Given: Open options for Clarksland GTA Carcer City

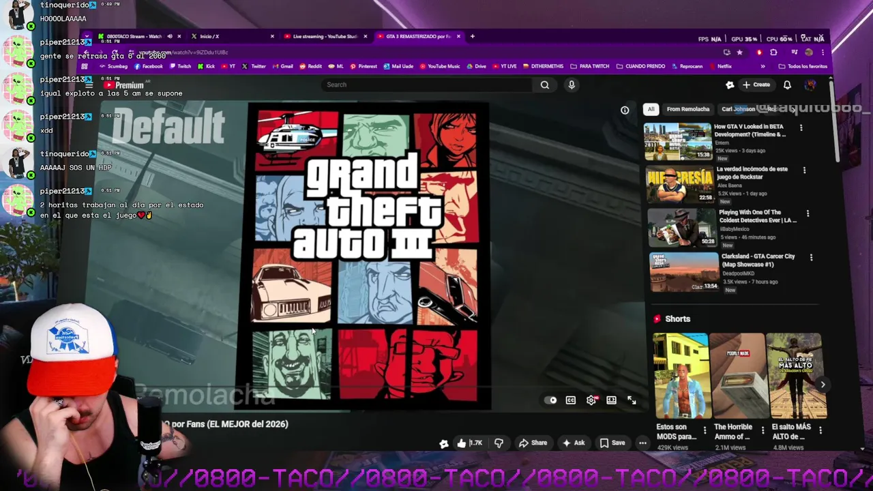Looking at the screenshot, I should point(811,257).
